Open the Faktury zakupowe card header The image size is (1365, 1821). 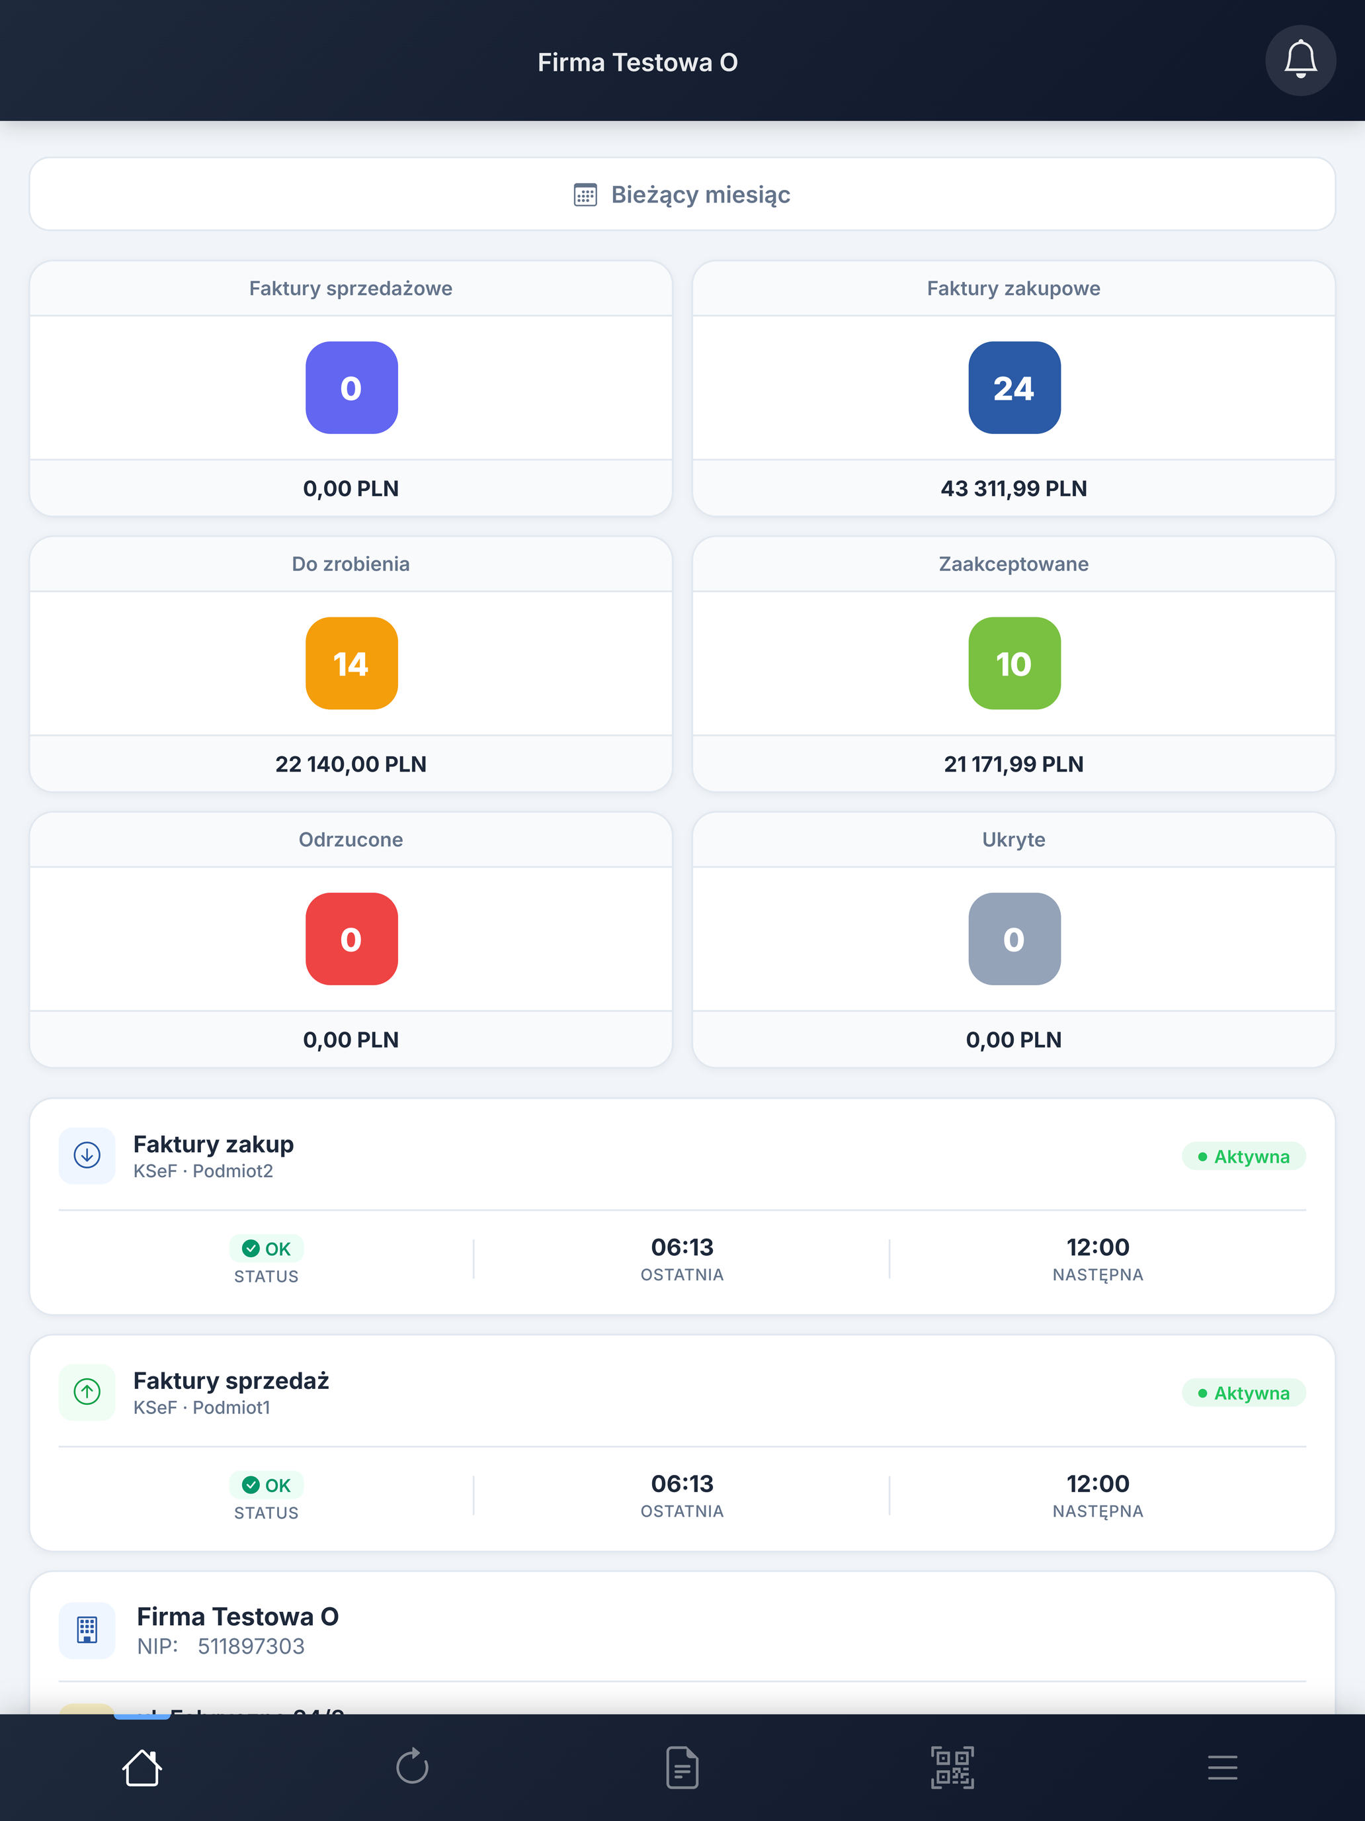click(1014, 288)
